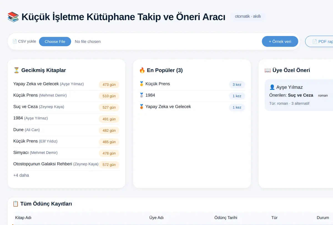Click the 510 gün badge
The width and height of the screenshot is (333, 225).
pyautogui.click(x=109, y=96)
